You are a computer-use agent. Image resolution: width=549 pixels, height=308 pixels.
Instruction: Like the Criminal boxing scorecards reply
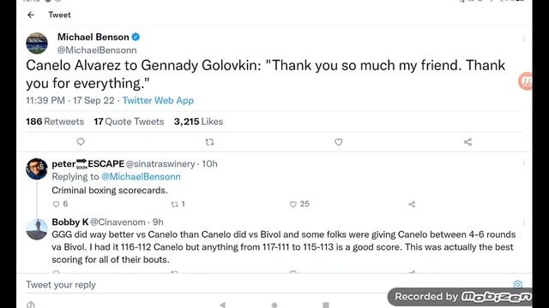(293, 204)
